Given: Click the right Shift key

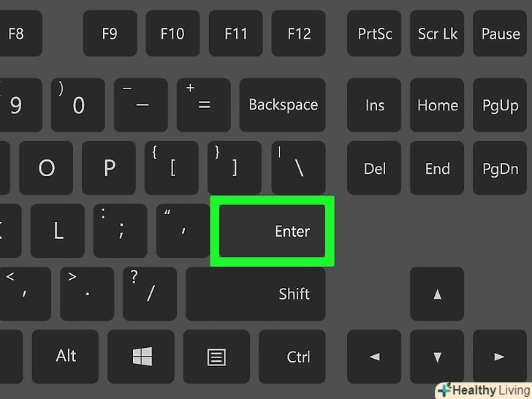Looking at the screenshot, I should pyautogui.click(x=256, y=294).
